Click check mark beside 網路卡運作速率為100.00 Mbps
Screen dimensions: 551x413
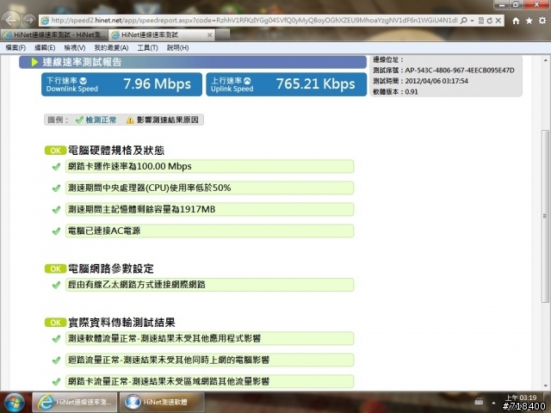tap(56, 167)
